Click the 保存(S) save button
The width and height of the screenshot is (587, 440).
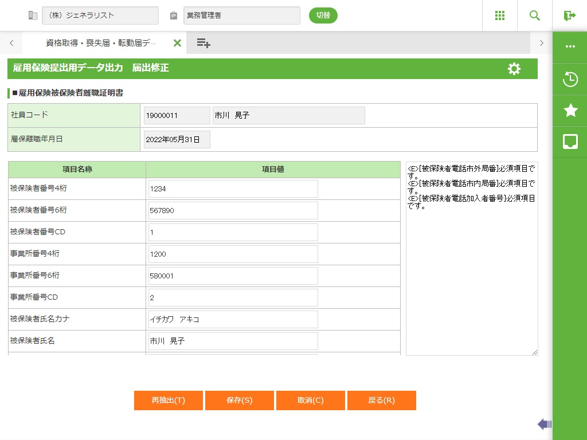[x=239, y=400]
